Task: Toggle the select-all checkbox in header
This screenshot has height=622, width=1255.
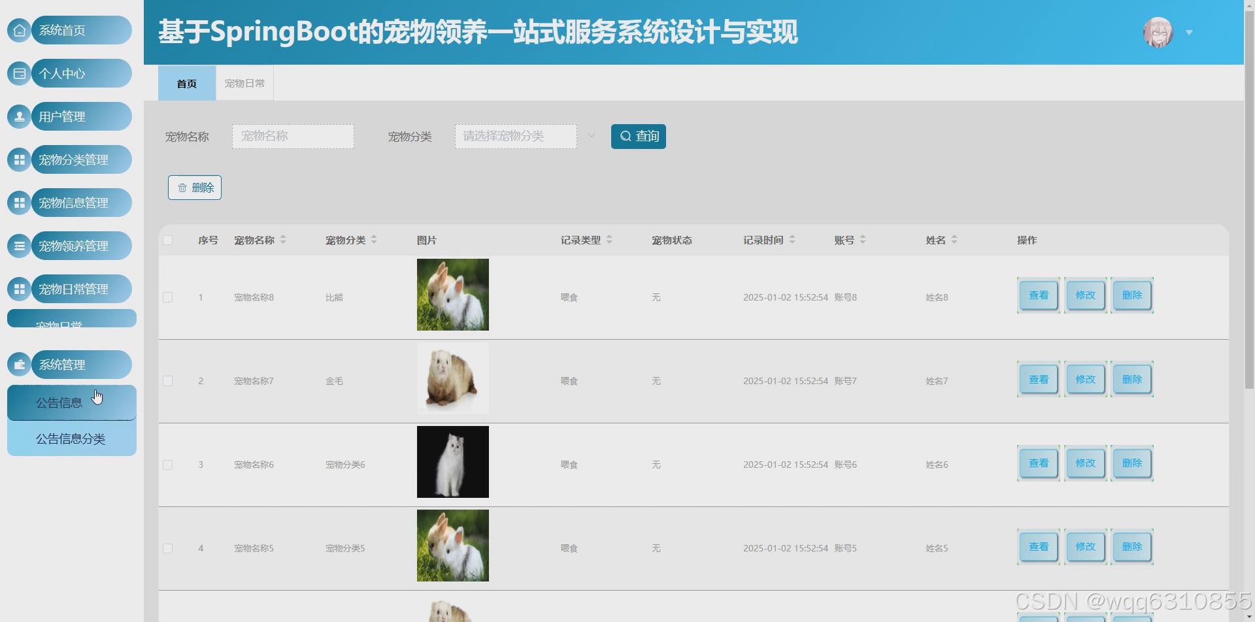Action: 168,240
